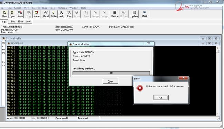Toggle Lo-Hi byte order

click(x=28, y=22)
